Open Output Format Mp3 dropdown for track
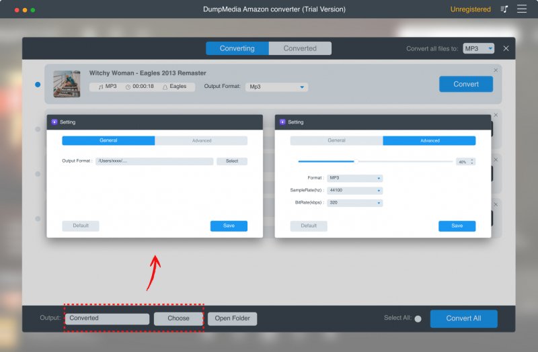 point(276,87)
